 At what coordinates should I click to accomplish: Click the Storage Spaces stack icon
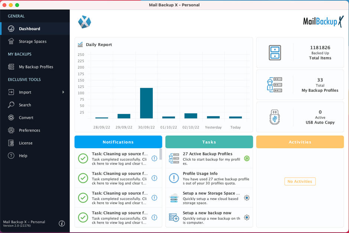click(11, 41)
